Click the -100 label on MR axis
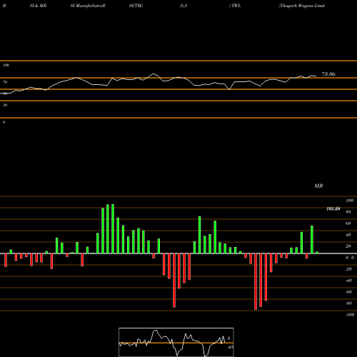This screenshot has width=357, height=357. (x=350, y=315)
